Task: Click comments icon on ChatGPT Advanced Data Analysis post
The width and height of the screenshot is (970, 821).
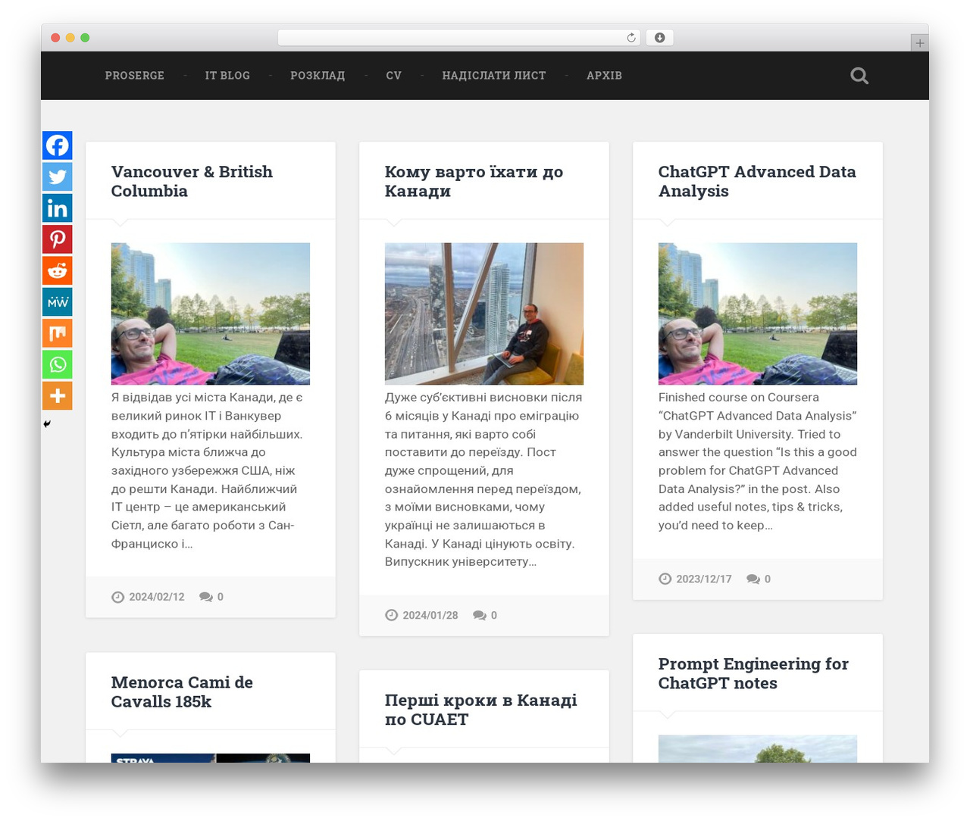Action: [753, 579]
